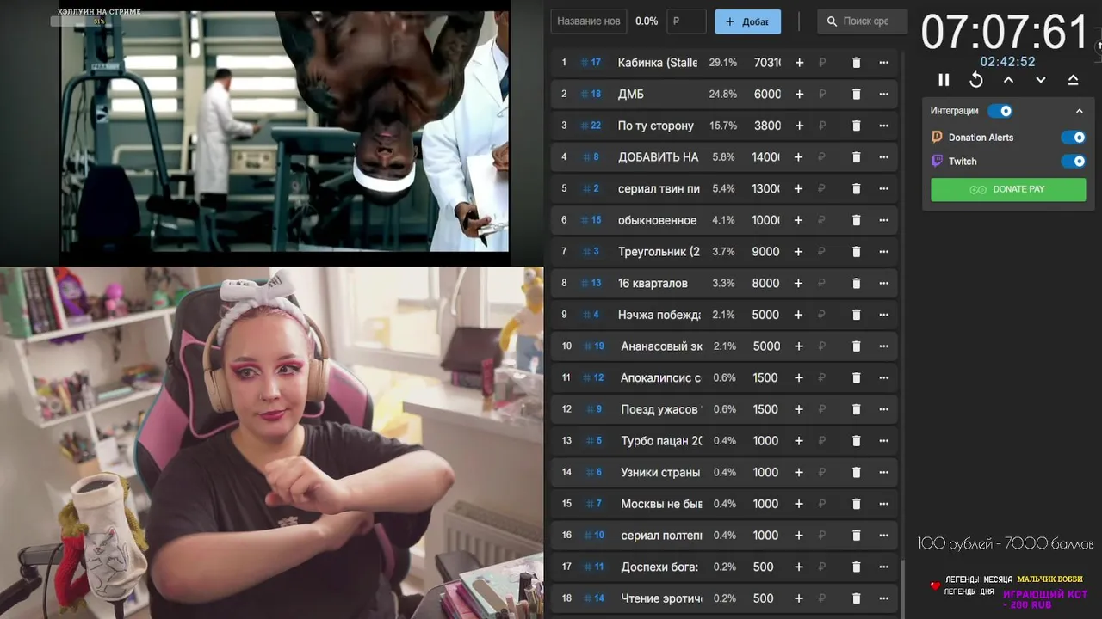Click the down-arrow timer button
The image size is (1102, 619).
pos(1041,80)
